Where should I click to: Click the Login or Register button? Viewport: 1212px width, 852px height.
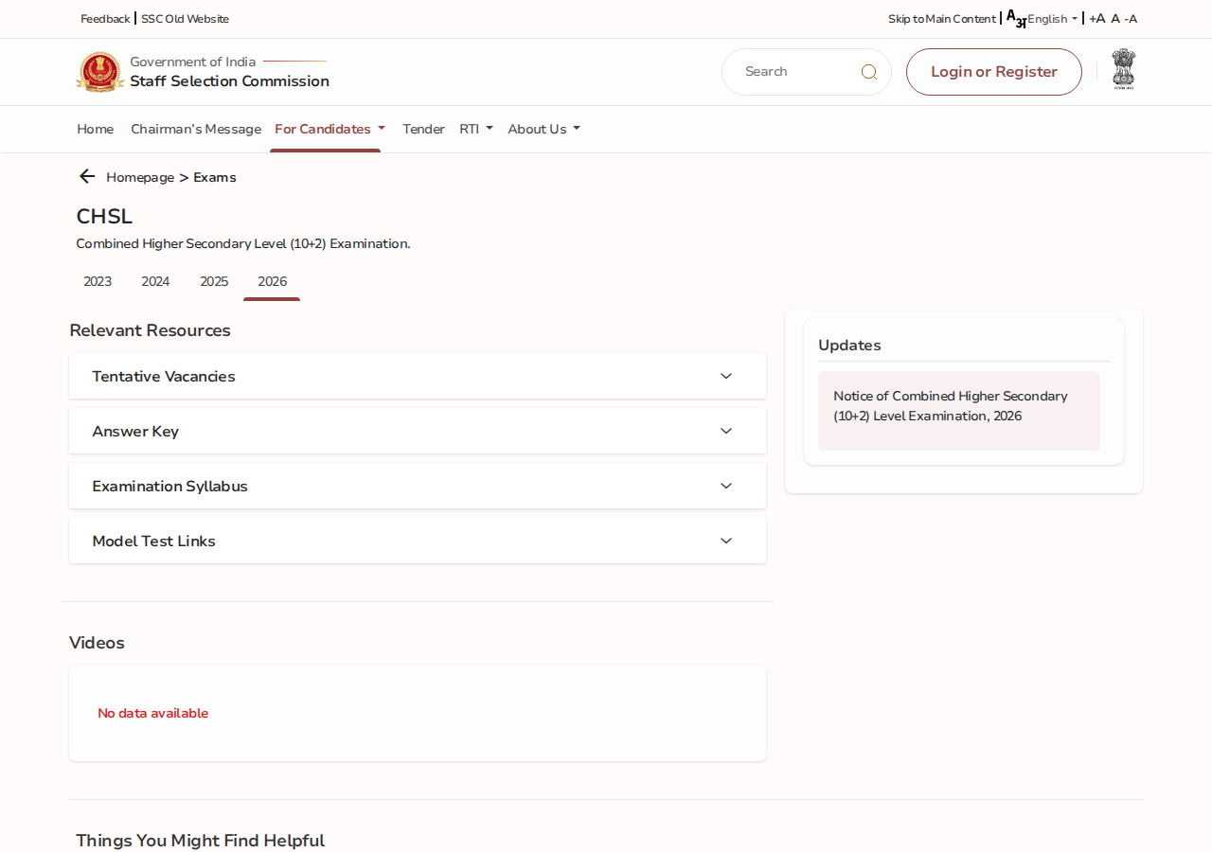click(994, 72)
